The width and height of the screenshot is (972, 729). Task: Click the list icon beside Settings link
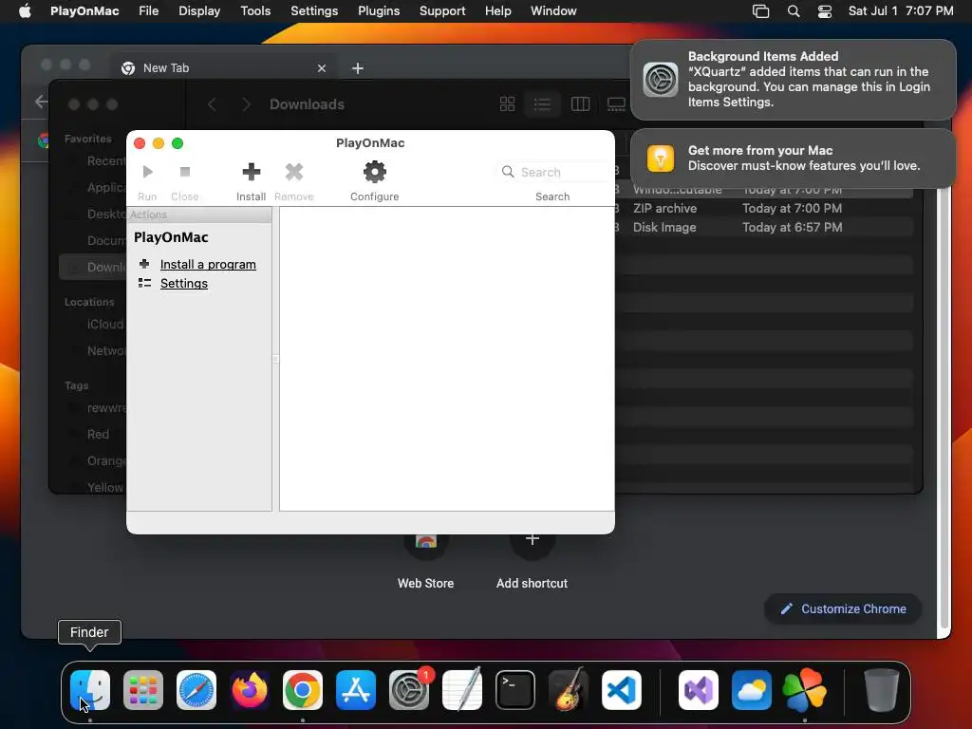tap(144, 283)
